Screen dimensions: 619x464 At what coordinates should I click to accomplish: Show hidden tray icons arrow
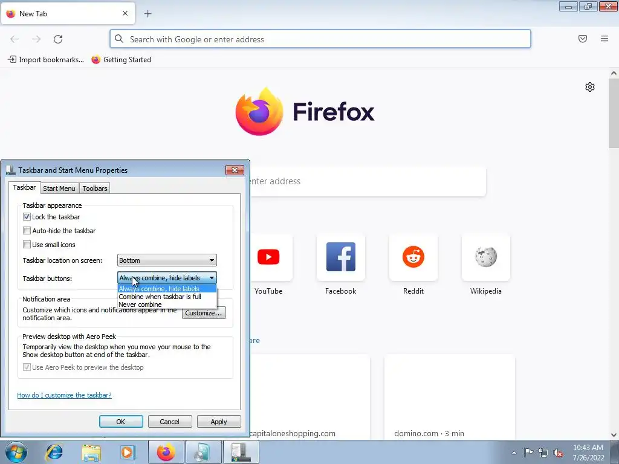pyautogui.click(x=514, y=453)
